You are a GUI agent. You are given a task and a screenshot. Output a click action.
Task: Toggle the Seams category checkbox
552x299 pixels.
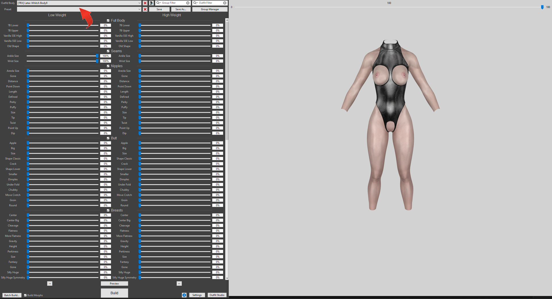[x=108, y=51]
